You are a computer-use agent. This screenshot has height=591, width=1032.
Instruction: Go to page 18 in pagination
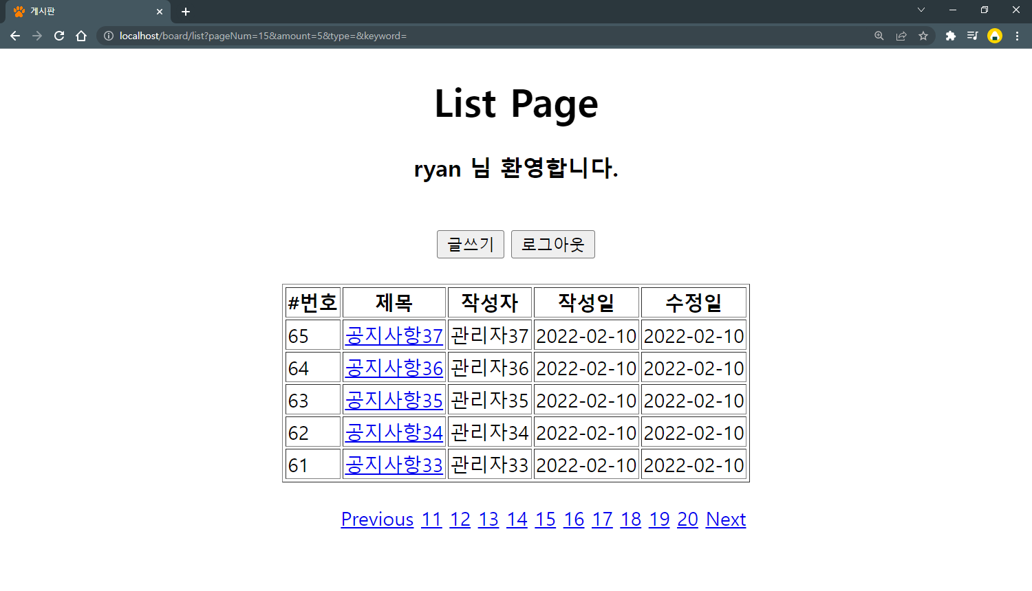pos(630,520)
